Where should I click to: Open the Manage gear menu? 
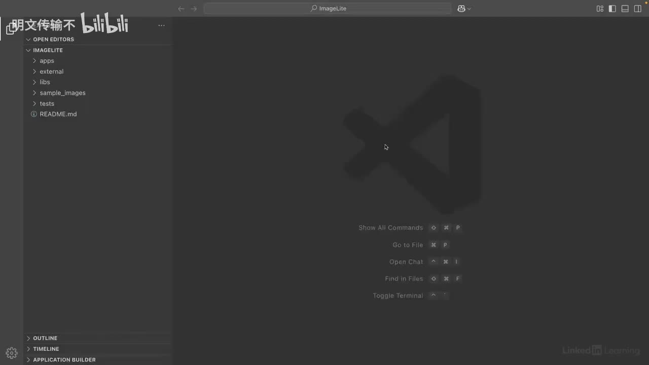click(12, 353)
